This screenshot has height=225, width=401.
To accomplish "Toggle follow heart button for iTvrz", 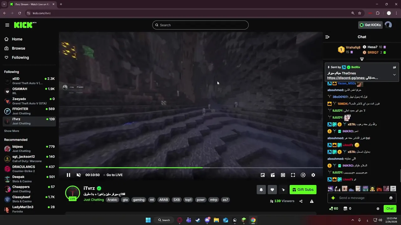I will click(272, 190).
